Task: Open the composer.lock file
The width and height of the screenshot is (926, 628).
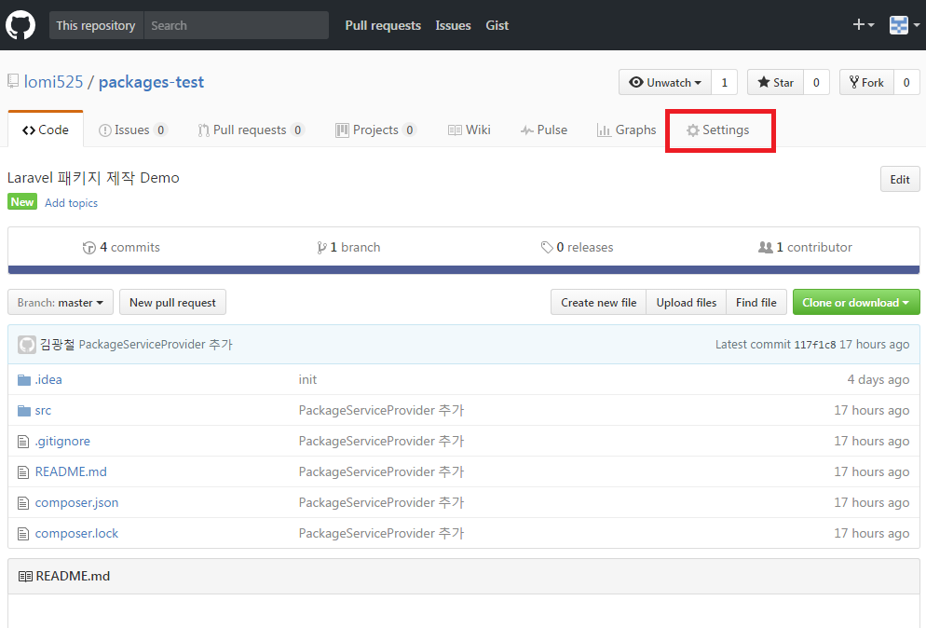Action: [76, 534]
